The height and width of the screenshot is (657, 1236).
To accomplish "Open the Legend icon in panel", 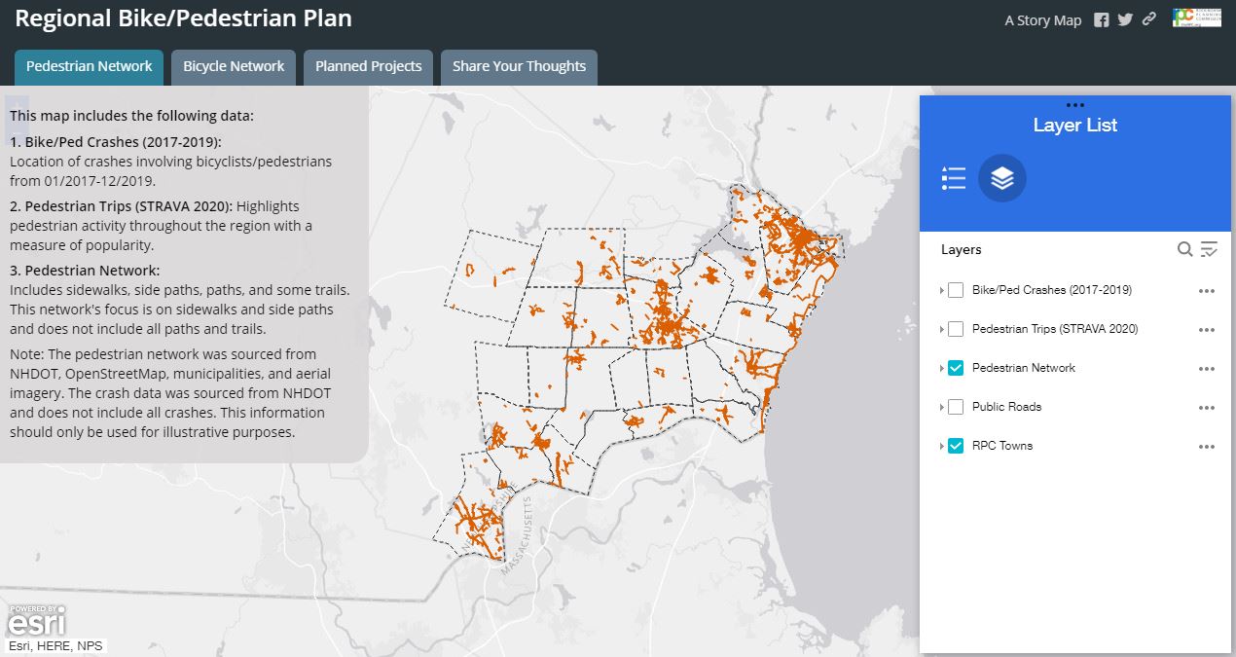I will click(954, 179).
